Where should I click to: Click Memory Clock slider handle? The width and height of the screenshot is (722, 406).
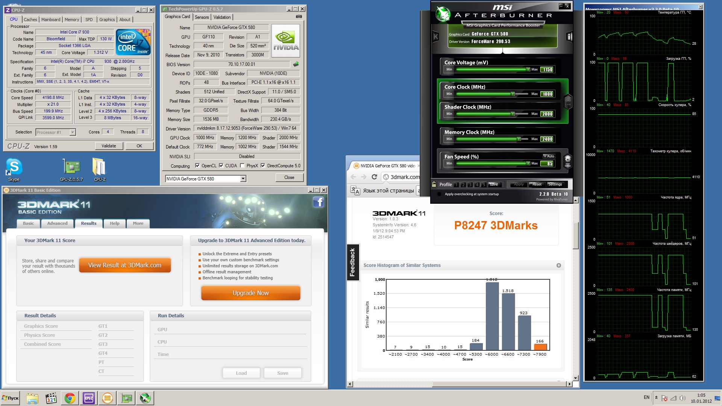pyautogui.click(x=518, y=139)
